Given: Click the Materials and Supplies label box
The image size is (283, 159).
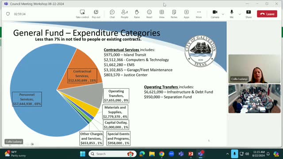Looking at the screenshot, I should 115,112.
